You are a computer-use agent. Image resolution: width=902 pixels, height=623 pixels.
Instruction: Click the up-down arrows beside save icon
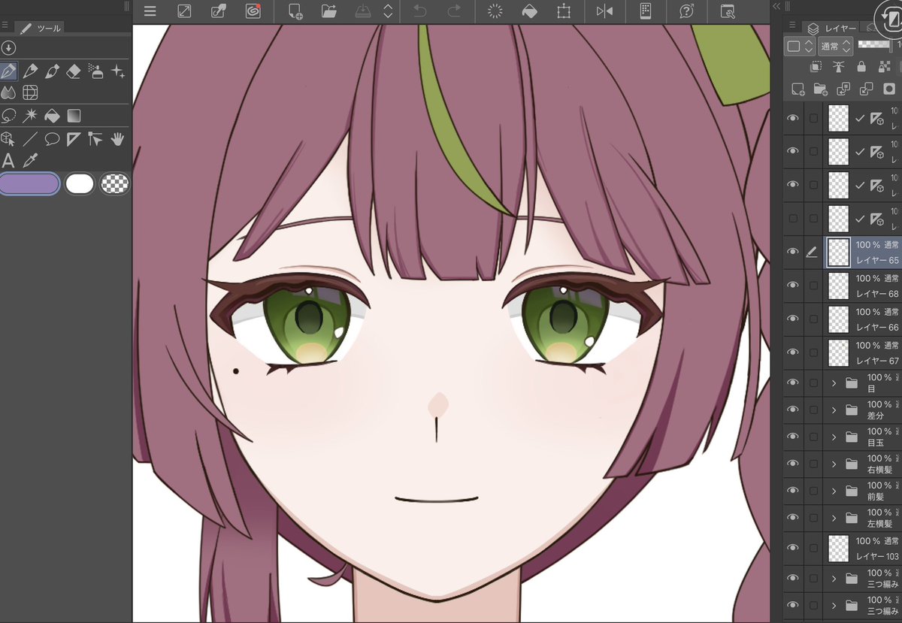(x=388, y=11)
